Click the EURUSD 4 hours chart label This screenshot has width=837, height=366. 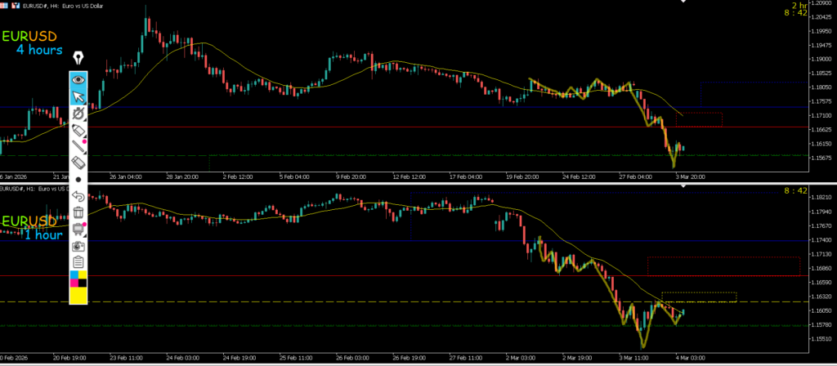tap(33, 42)
